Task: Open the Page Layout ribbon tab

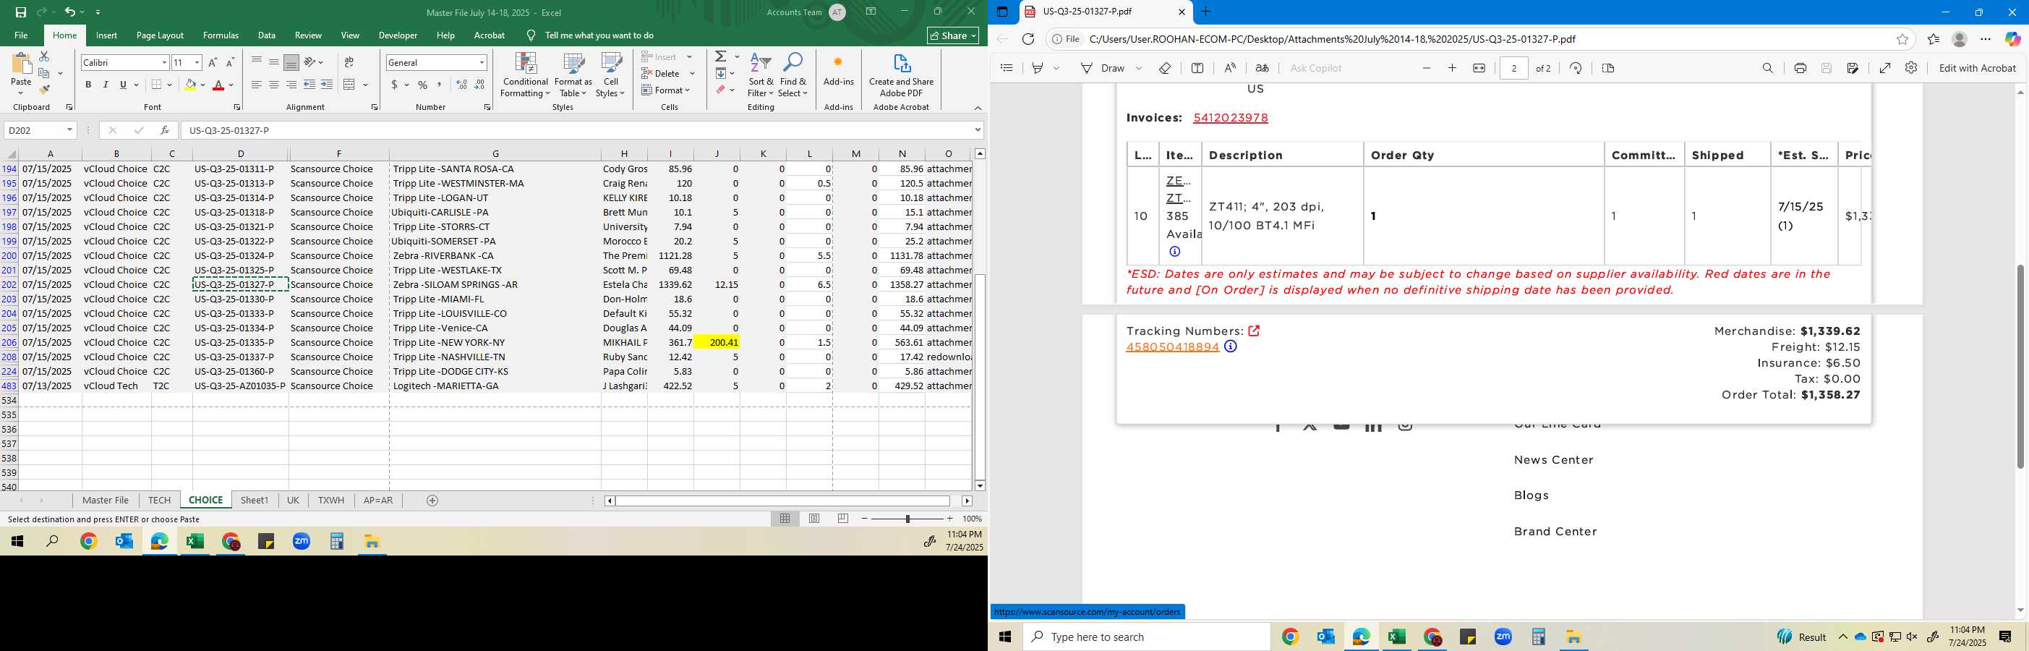Action: pos(160,35)
